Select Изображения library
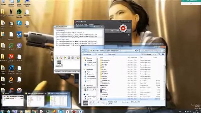This screenshot has width=201, height=113. 90,76
